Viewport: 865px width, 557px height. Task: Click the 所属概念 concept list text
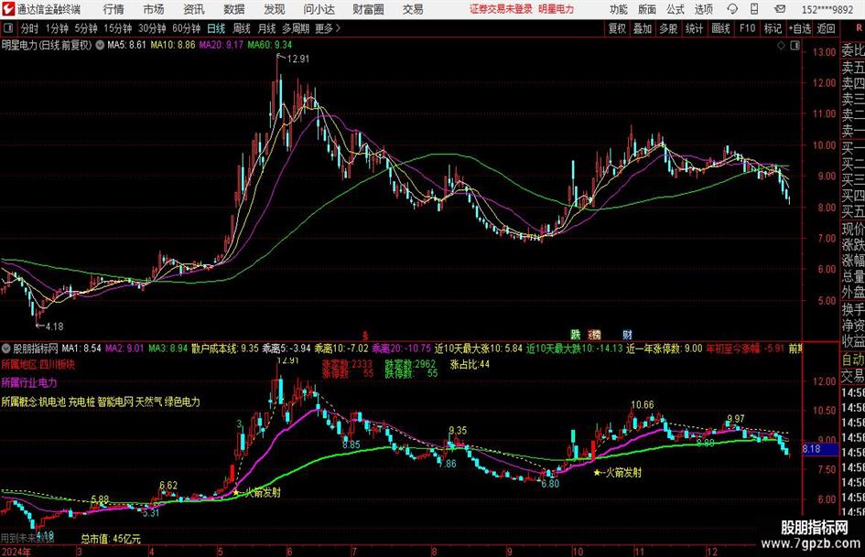[101, 402]
